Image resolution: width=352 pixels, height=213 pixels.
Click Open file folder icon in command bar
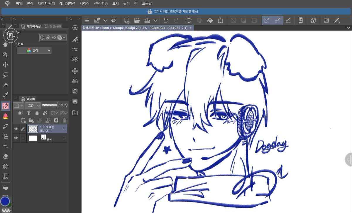tap(137, 21)
